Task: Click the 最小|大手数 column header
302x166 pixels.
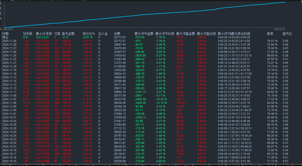Action: [x=44, y=34]
